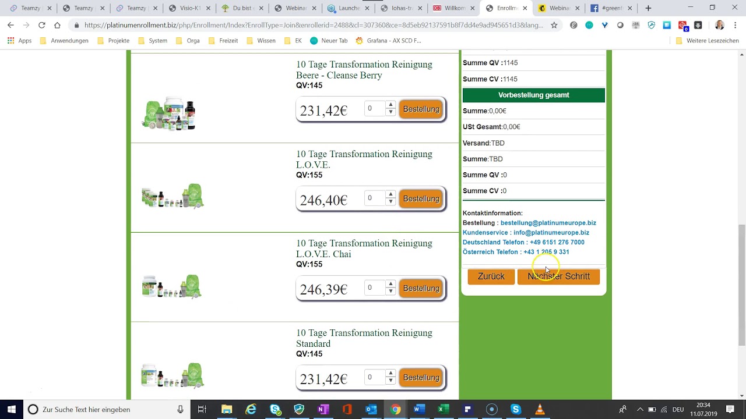The width and height of the screenshot is (746, 419).
Task: Click the Chrome taskbar icon
Action: 395,409
